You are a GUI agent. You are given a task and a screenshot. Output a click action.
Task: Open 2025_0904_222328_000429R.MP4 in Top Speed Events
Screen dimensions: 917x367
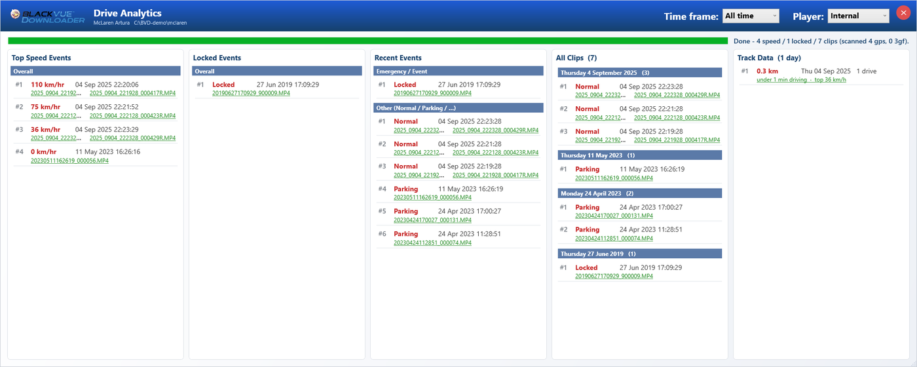click(132, 138)
